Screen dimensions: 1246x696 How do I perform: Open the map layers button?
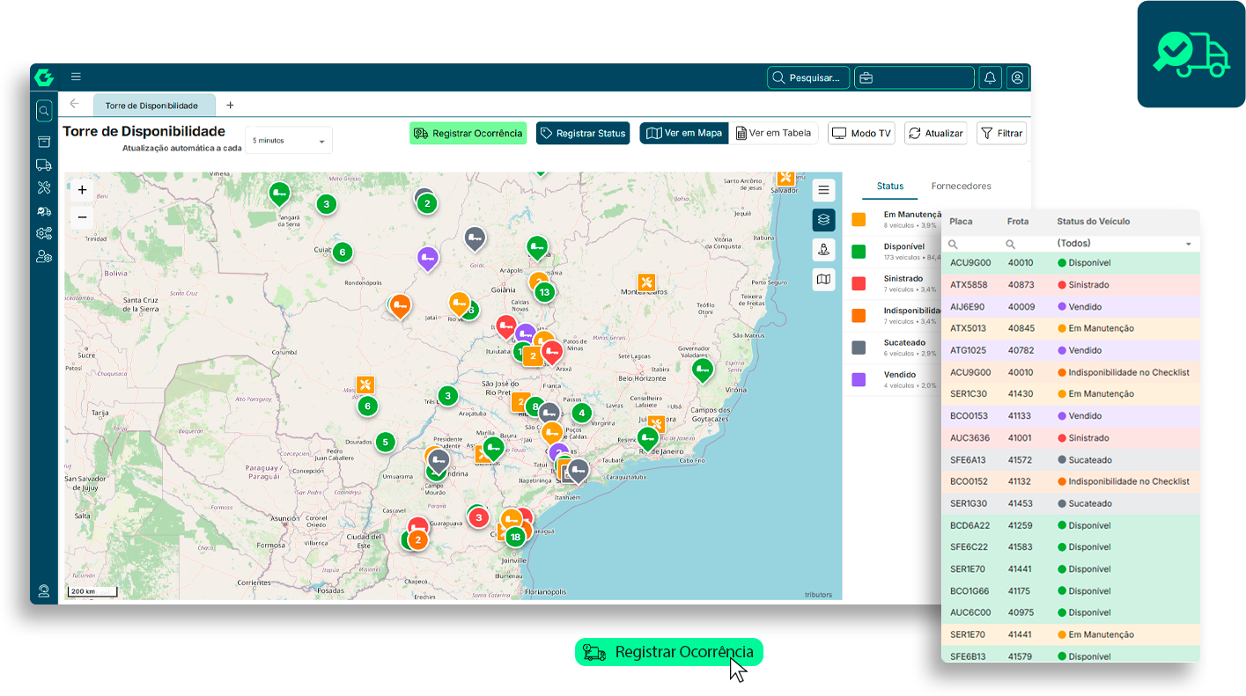pos(823,219)
